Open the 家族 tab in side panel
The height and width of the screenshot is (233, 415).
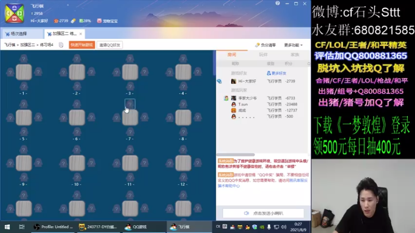pyautogui.click(x=295, y=54)
